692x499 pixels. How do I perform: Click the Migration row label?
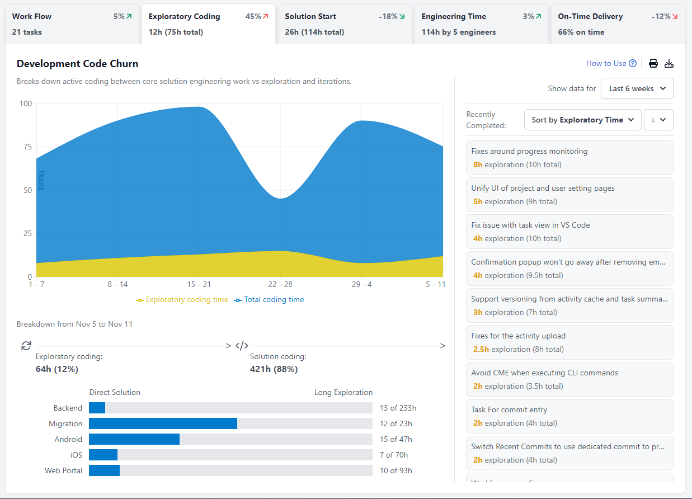(65, 423)
